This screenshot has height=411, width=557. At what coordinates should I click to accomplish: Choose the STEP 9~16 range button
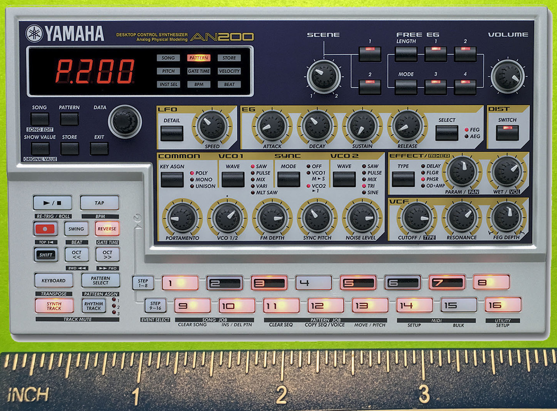tap(155, 305)
